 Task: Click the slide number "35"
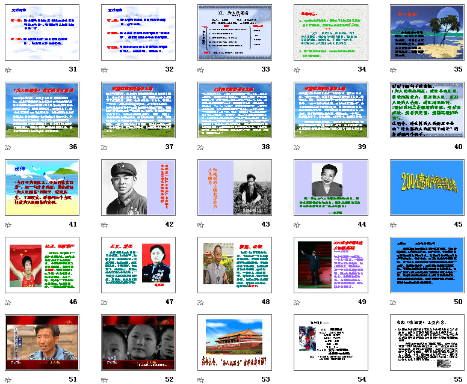(x=458, y=69)
